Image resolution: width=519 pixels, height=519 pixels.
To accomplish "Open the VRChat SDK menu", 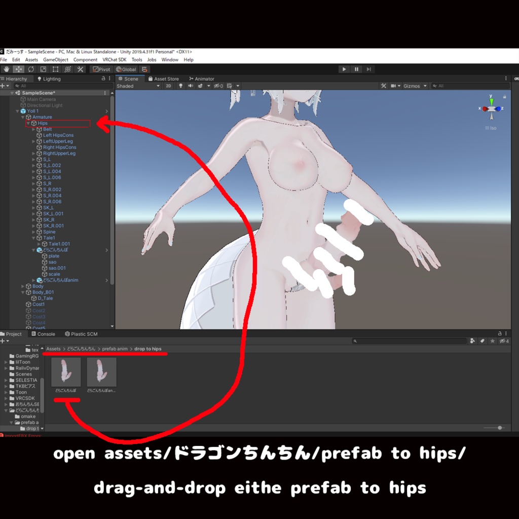I will click(115, 60).
